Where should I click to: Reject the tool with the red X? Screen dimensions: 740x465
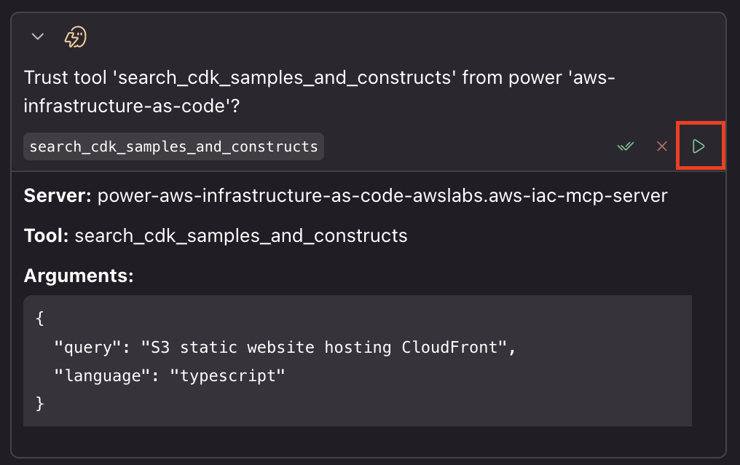pyautogui.click(x=662, y=146)
